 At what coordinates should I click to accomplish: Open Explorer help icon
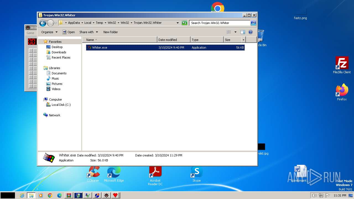point(251,32)
